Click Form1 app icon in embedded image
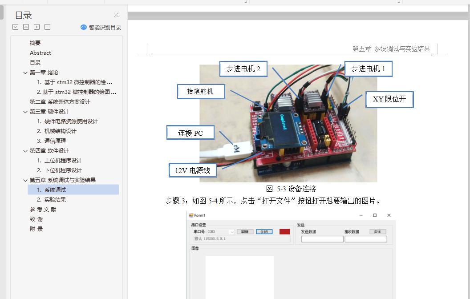The height and width of the screenshot is (299, 470). click(x=191, y=215)
